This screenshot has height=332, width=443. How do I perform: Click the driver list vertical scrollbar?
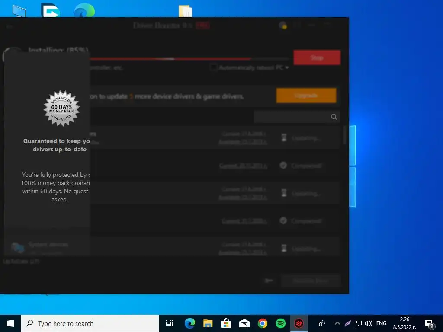pos(345,135)
